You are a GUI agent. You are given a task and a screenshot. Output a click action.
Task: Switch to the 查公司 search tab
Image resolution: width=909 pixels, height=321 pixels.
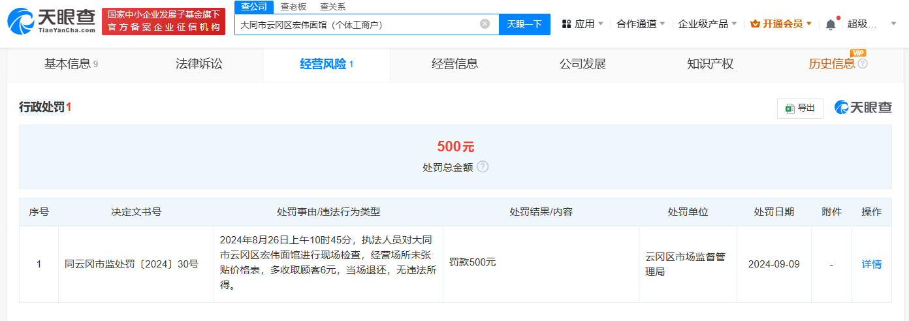coord(254,7)
